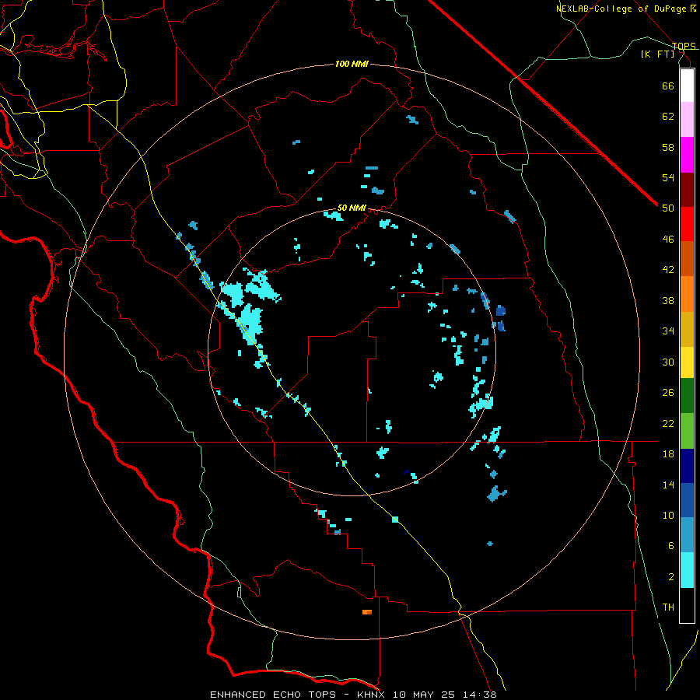Click the [K FT] units label

[x=657, y=54]
